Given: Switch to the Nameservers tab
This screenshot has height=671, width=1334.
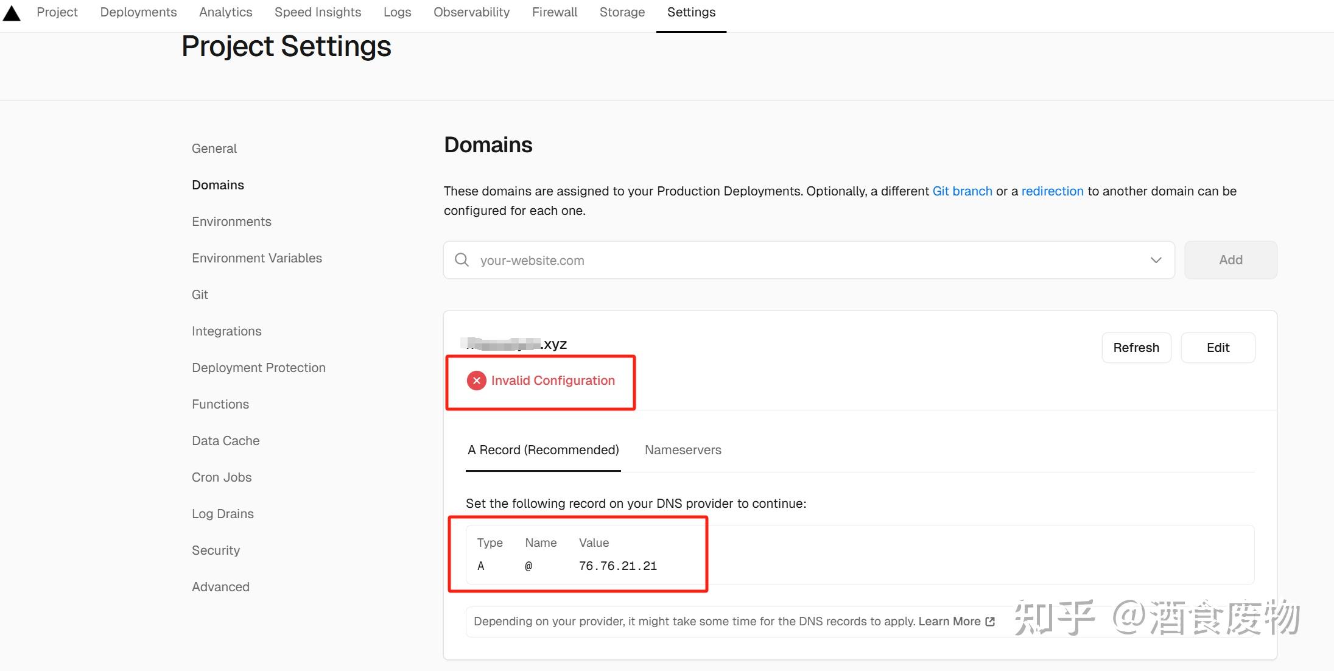Looking at the screenshot, I should pos(683,450).
